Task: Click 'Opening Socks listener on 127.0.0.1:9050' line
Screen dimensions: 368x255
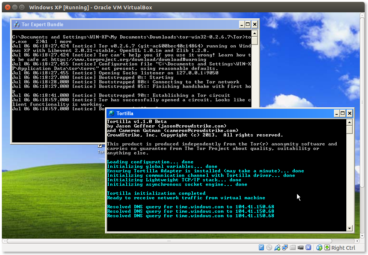Action: click(x=115, y=73)
